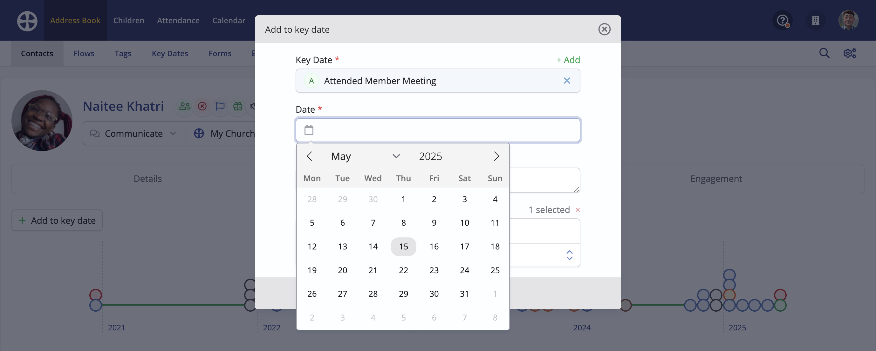This screenshot has width=876, height=351.
Task: Select May 25 in the calendar
Action: coord(495,270)
